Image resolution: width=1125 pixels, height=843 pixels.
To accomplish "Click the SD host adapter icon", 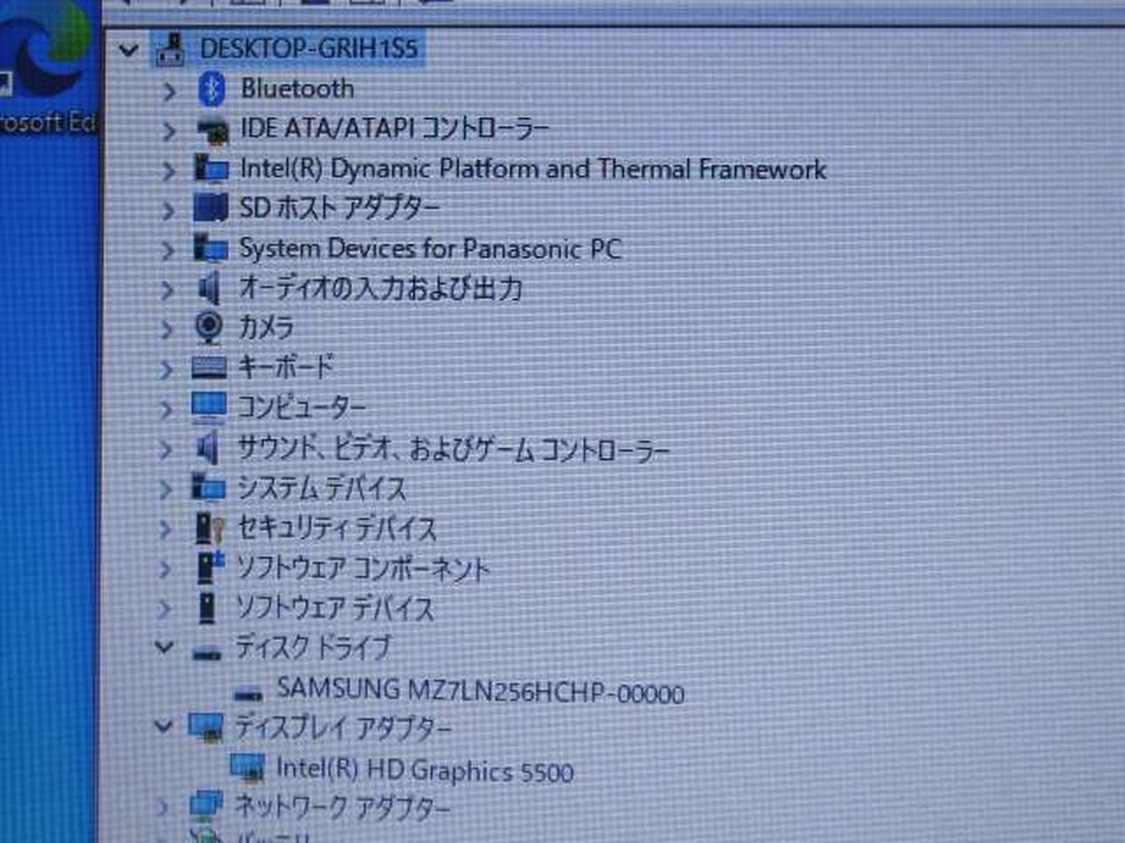I will click(210, 208).
